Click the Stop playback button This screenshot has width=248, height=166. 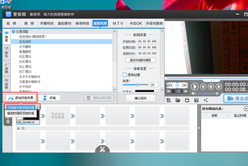pos(204,87)
